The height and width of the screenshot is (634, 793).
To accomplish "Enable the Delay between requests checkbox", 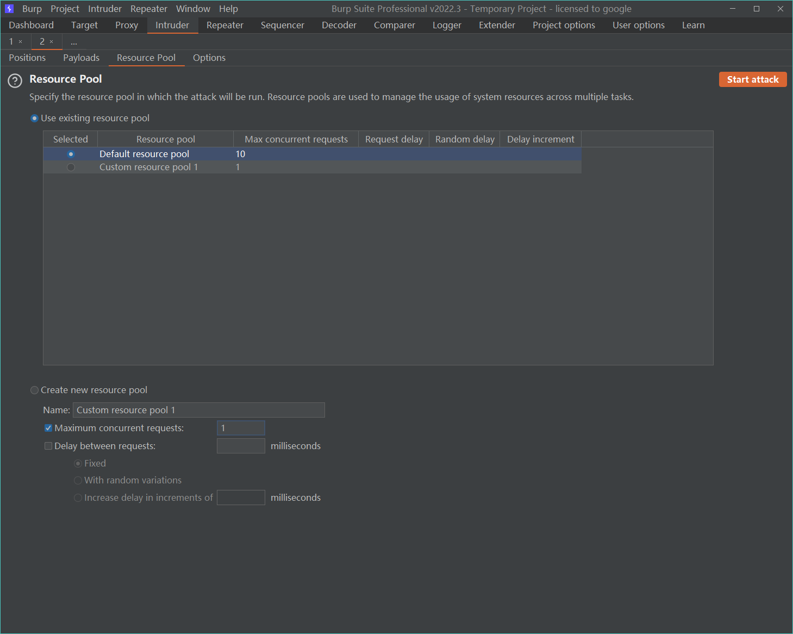I will tap(48, 446).
